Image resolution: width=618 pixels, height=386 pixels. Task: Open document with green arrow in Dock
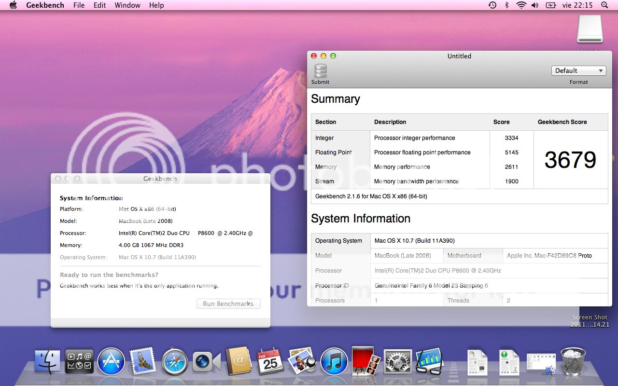pos(509,363)
